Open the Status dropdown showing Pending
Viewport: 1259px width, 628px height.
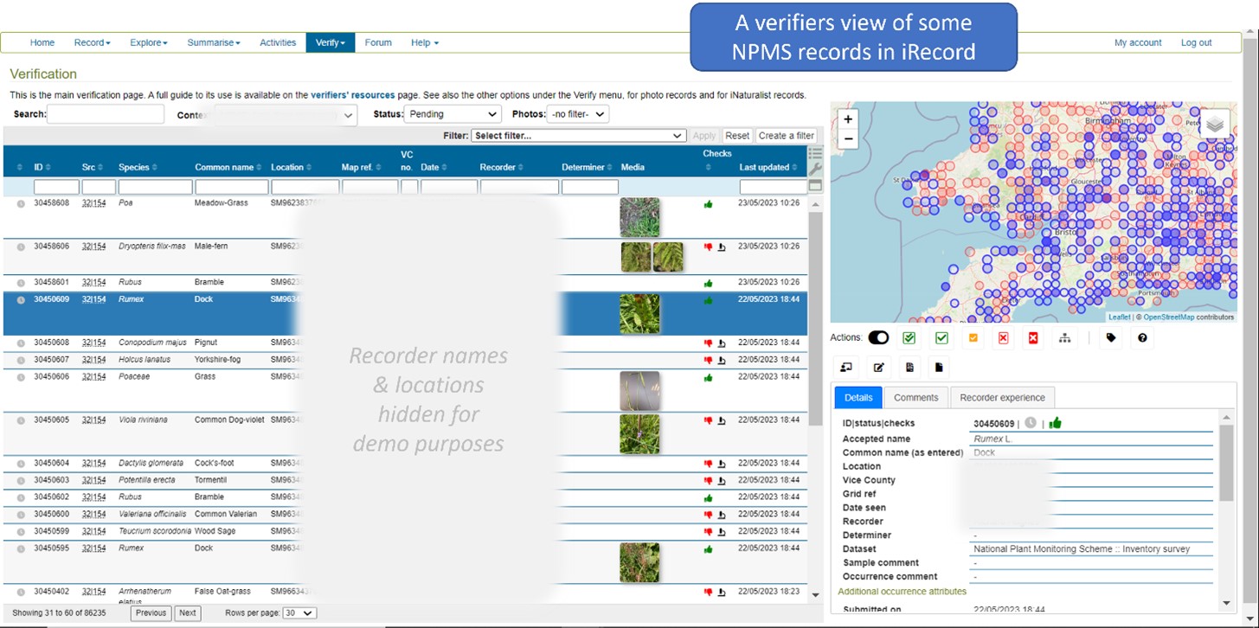coord(453,113)
